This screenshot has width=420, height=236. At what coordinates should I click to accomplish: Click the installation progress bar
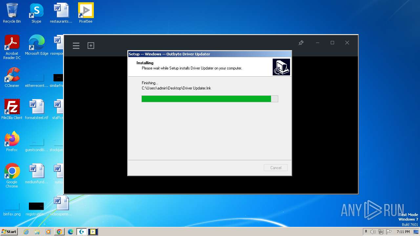(x=210, y=99)
